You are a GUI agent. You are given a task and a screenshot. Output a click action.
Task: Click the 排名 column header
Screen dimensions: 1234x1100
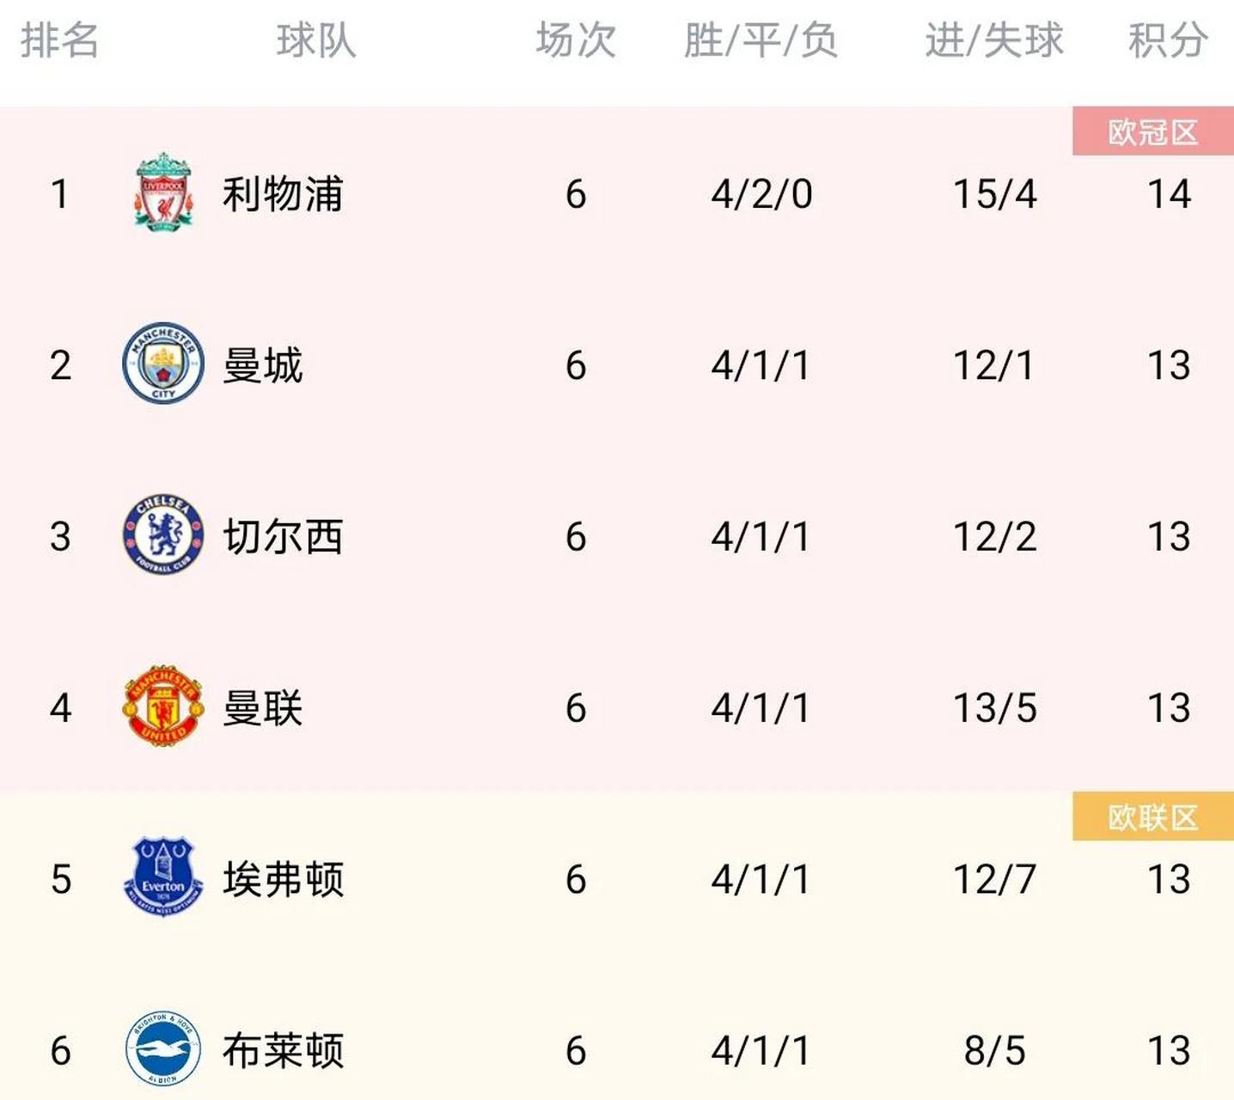click(60, 40)
